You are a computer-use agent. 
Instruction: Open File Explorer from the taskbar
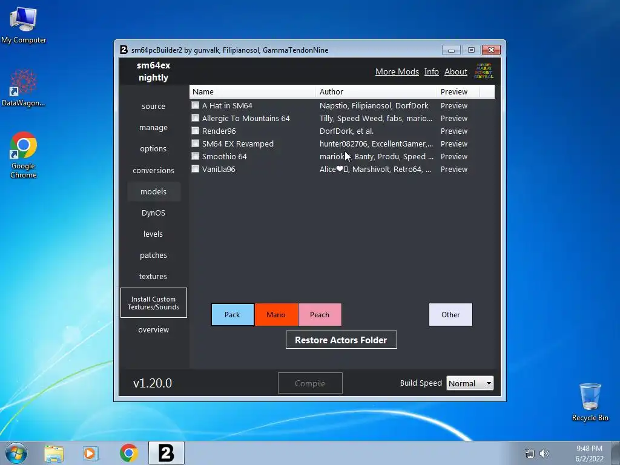tap(54, 453)
